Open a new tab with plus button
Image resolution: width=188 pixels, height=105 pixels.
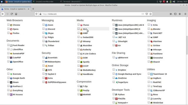point(33,9)
